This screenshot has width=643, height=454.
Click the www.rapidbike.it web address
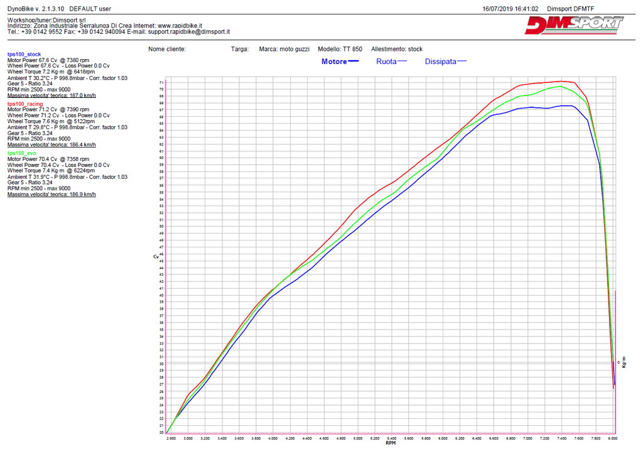180,26
